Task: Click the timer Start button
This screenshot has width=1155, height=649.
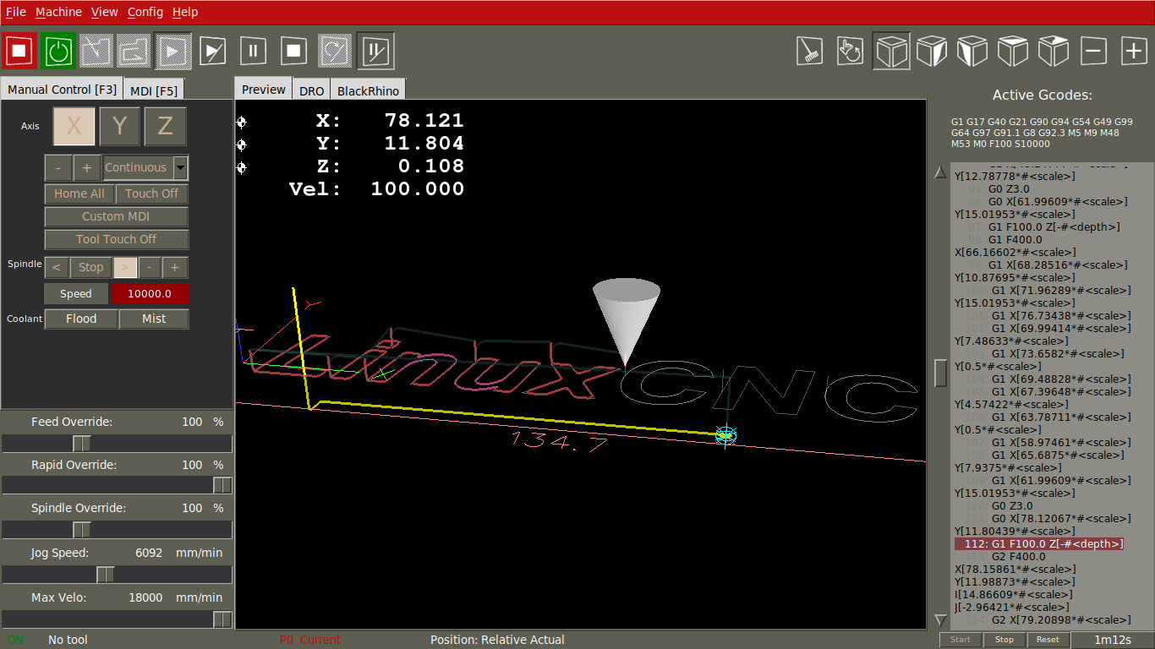Action: tap(961, 640)
